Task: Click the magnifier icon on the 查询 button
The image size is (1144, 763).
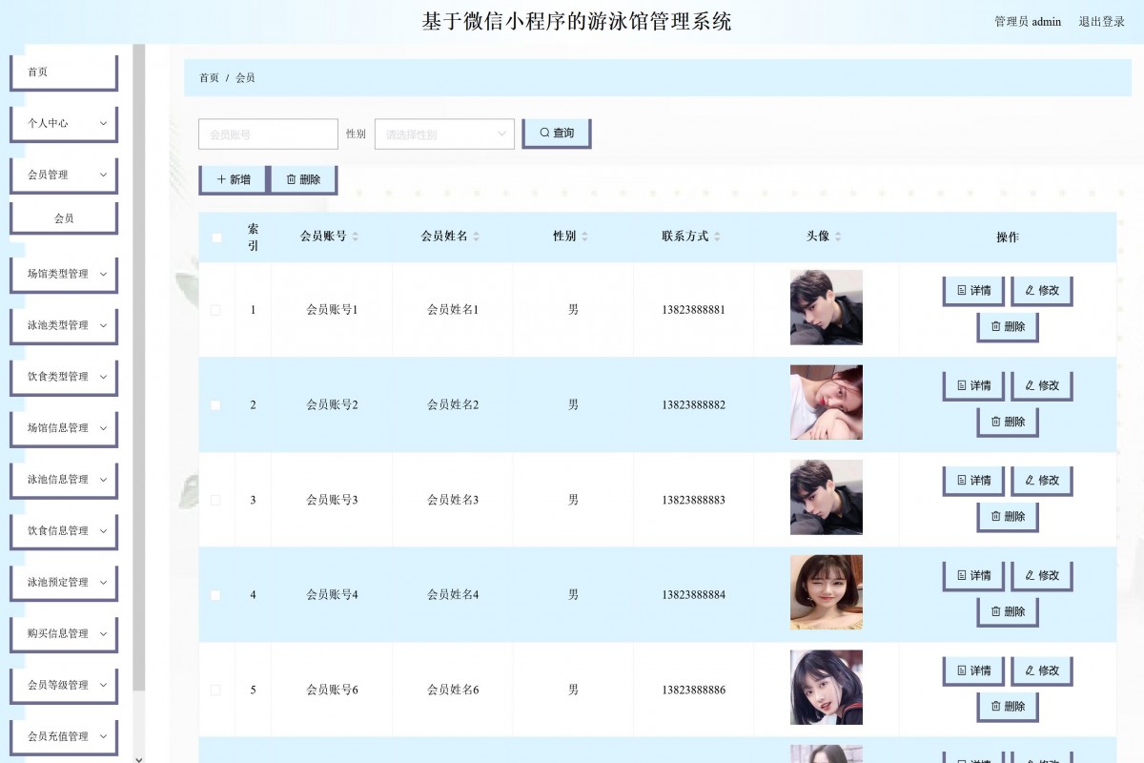Action: coord(543,133)
